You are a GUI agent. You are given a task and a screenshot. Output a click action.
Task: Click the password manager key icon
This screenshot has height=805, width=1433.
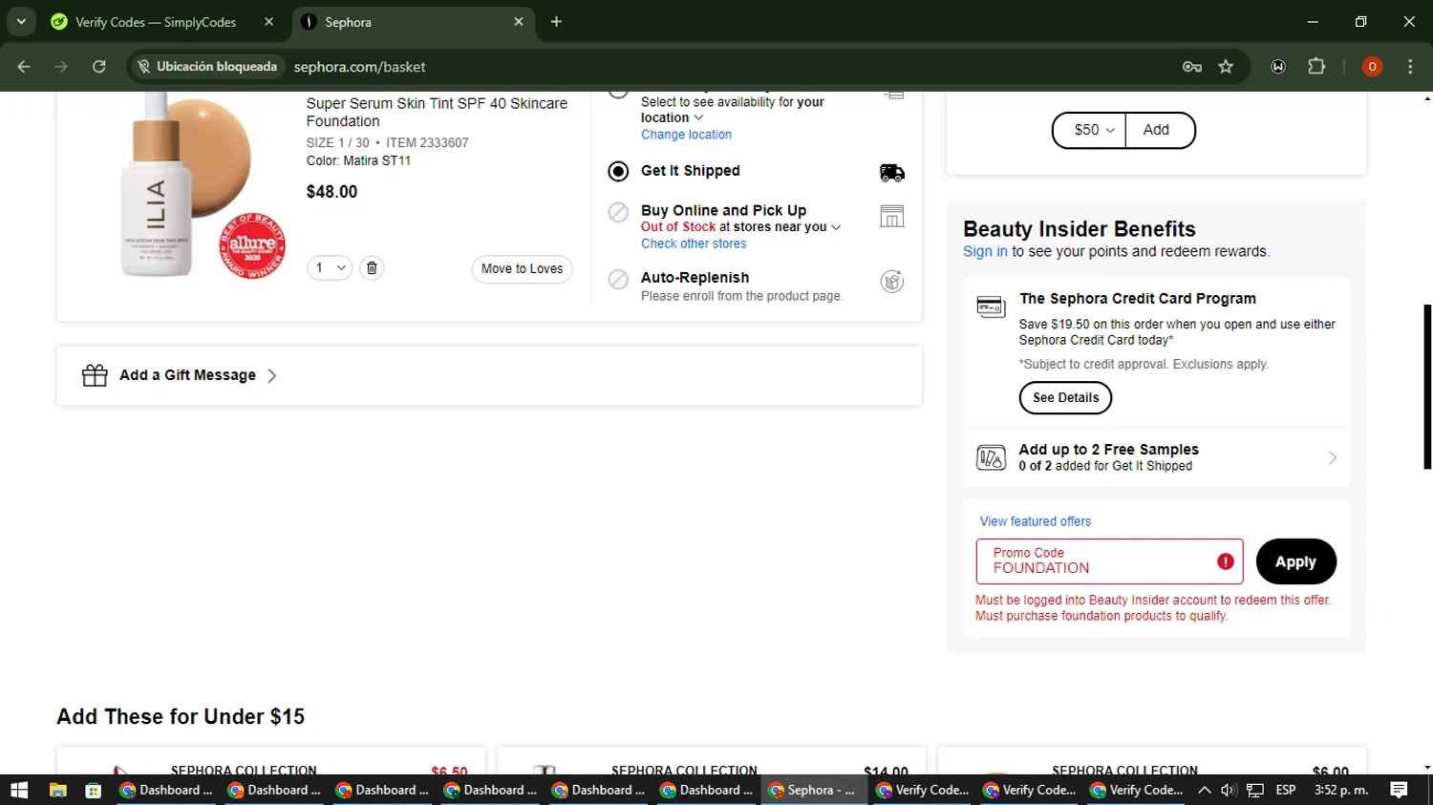point(1191,67)
